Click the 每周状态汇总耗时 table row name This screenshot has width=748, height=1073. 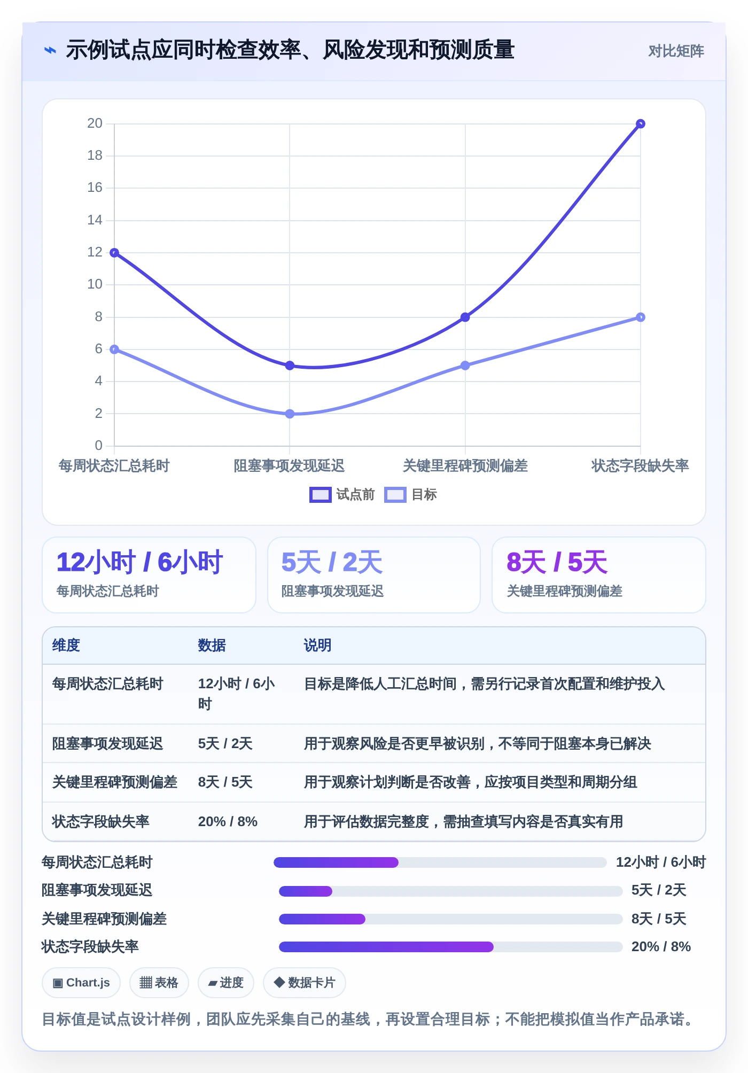107,684
